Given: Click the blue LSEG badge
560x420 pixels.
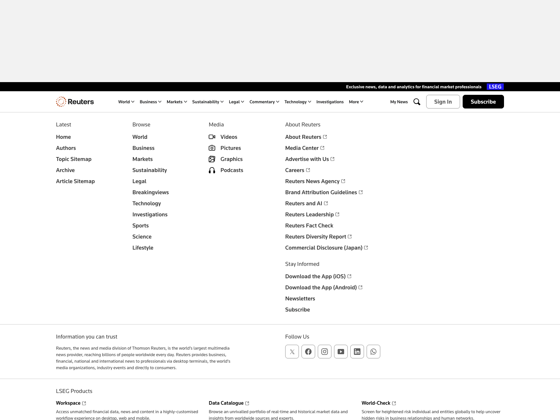Looking at the screenshot, I should [x=495, y=87].
